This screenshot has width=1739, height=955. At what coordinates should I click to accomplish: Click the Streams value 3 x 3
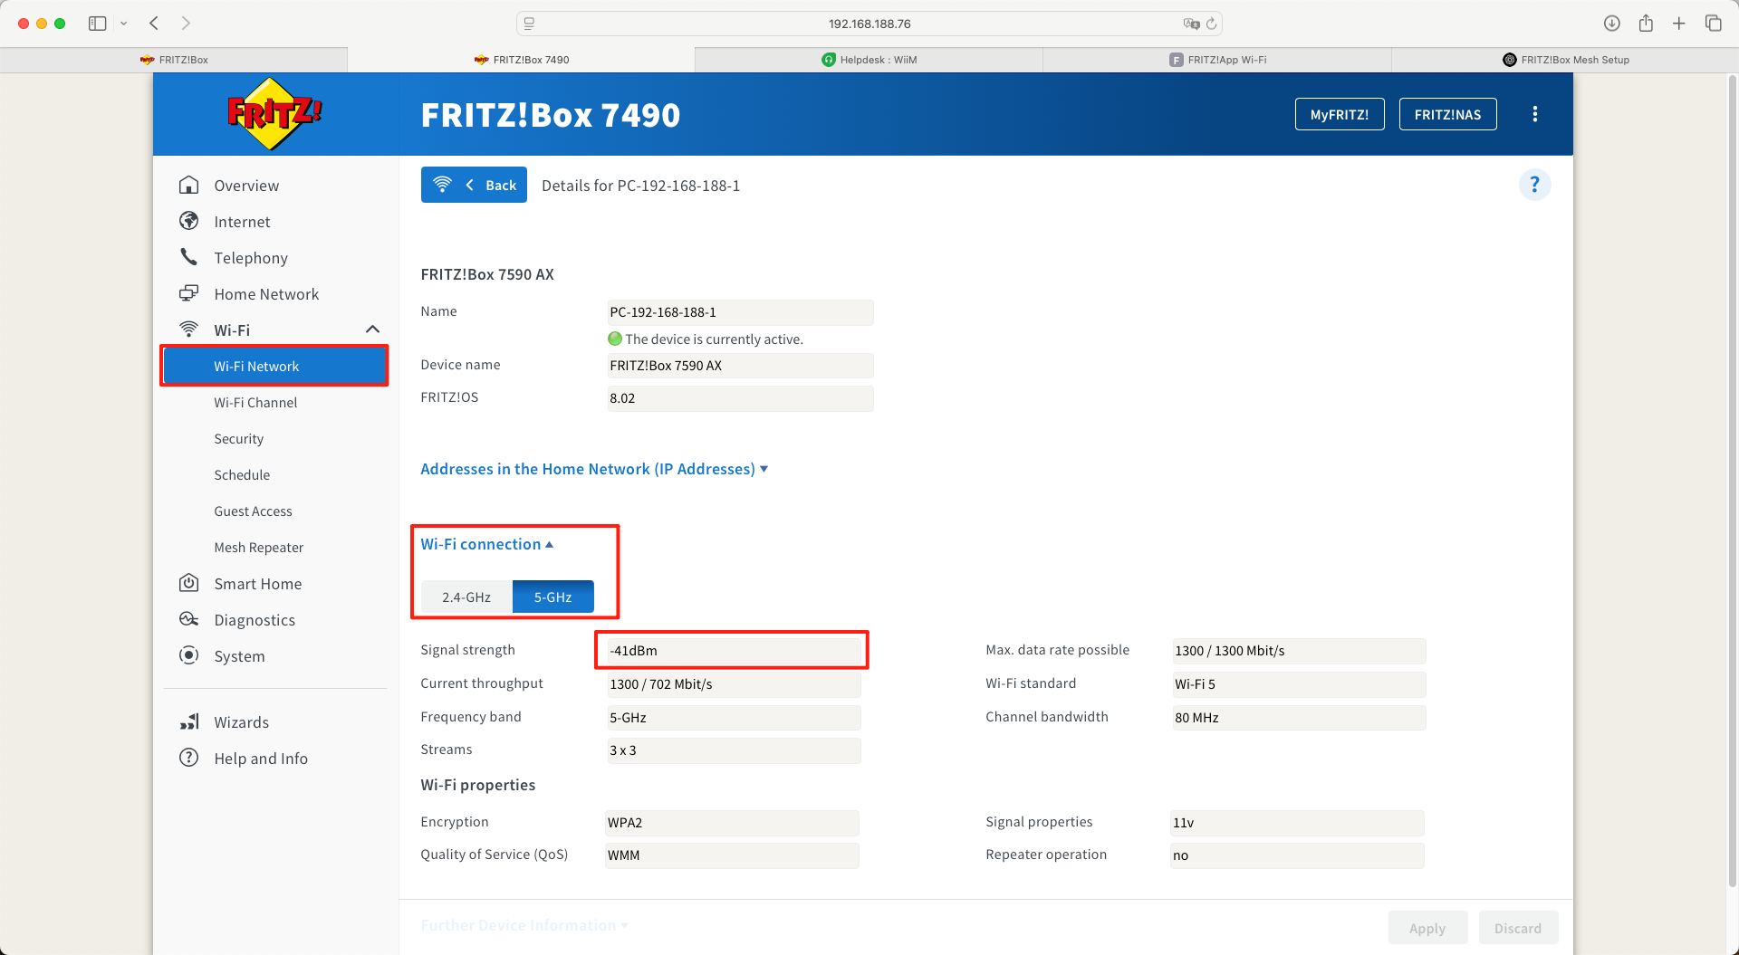[734, 750]
